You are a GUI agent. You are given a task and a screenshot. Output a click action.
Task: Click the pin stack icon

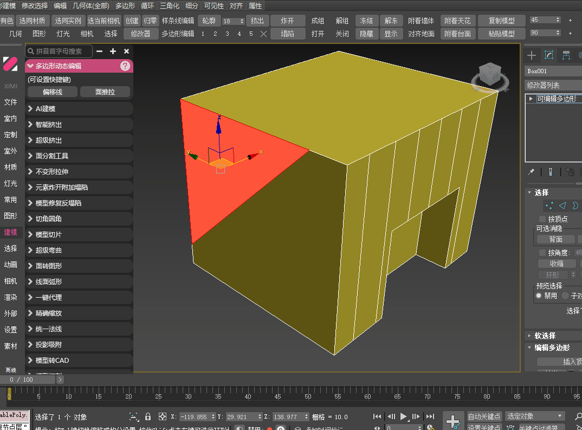[x=531, y=172]
